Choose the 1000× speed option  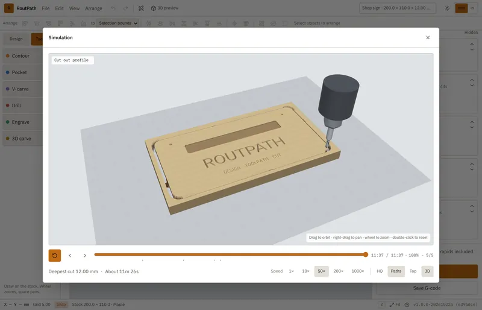(x=358, y=271)
